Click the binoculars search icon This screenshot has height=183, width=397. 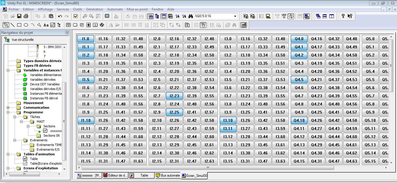191,16
